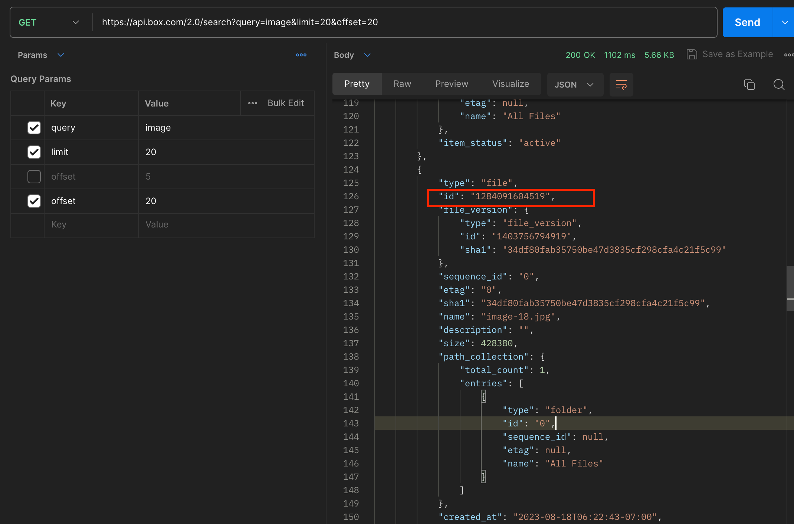This screenshot has height=524, width=794.
Task: Switch to the Preview tab
Action: pos(452,84)
